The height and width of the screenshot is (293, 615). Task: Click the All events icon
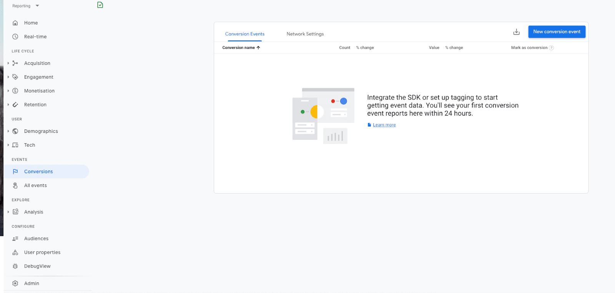(x=15, y=185)
